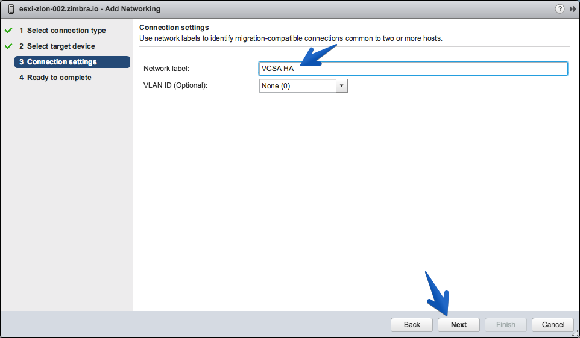Click the Network label caption
The width and height of the screenshot is (580, 338).
pos(166,69)
